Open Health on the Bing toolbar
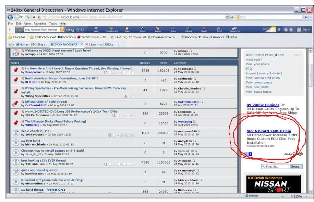The image size is (314, 202). coord(204,30)
